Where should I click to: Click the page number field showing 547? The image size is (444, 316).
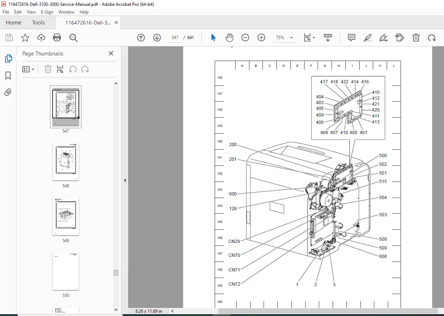(175, 38)
